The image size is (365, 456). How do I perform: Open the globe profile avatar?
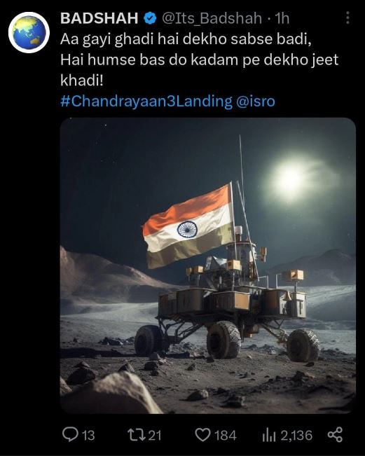(x=29, y=32)
